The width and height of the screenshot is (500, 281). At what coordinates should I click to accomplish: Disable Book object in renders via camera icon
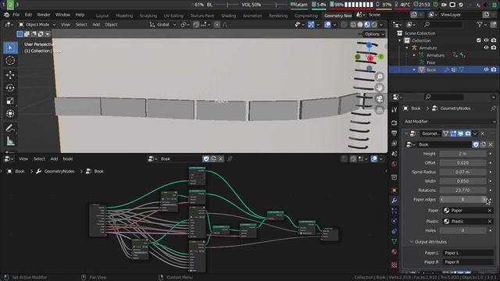494,69
